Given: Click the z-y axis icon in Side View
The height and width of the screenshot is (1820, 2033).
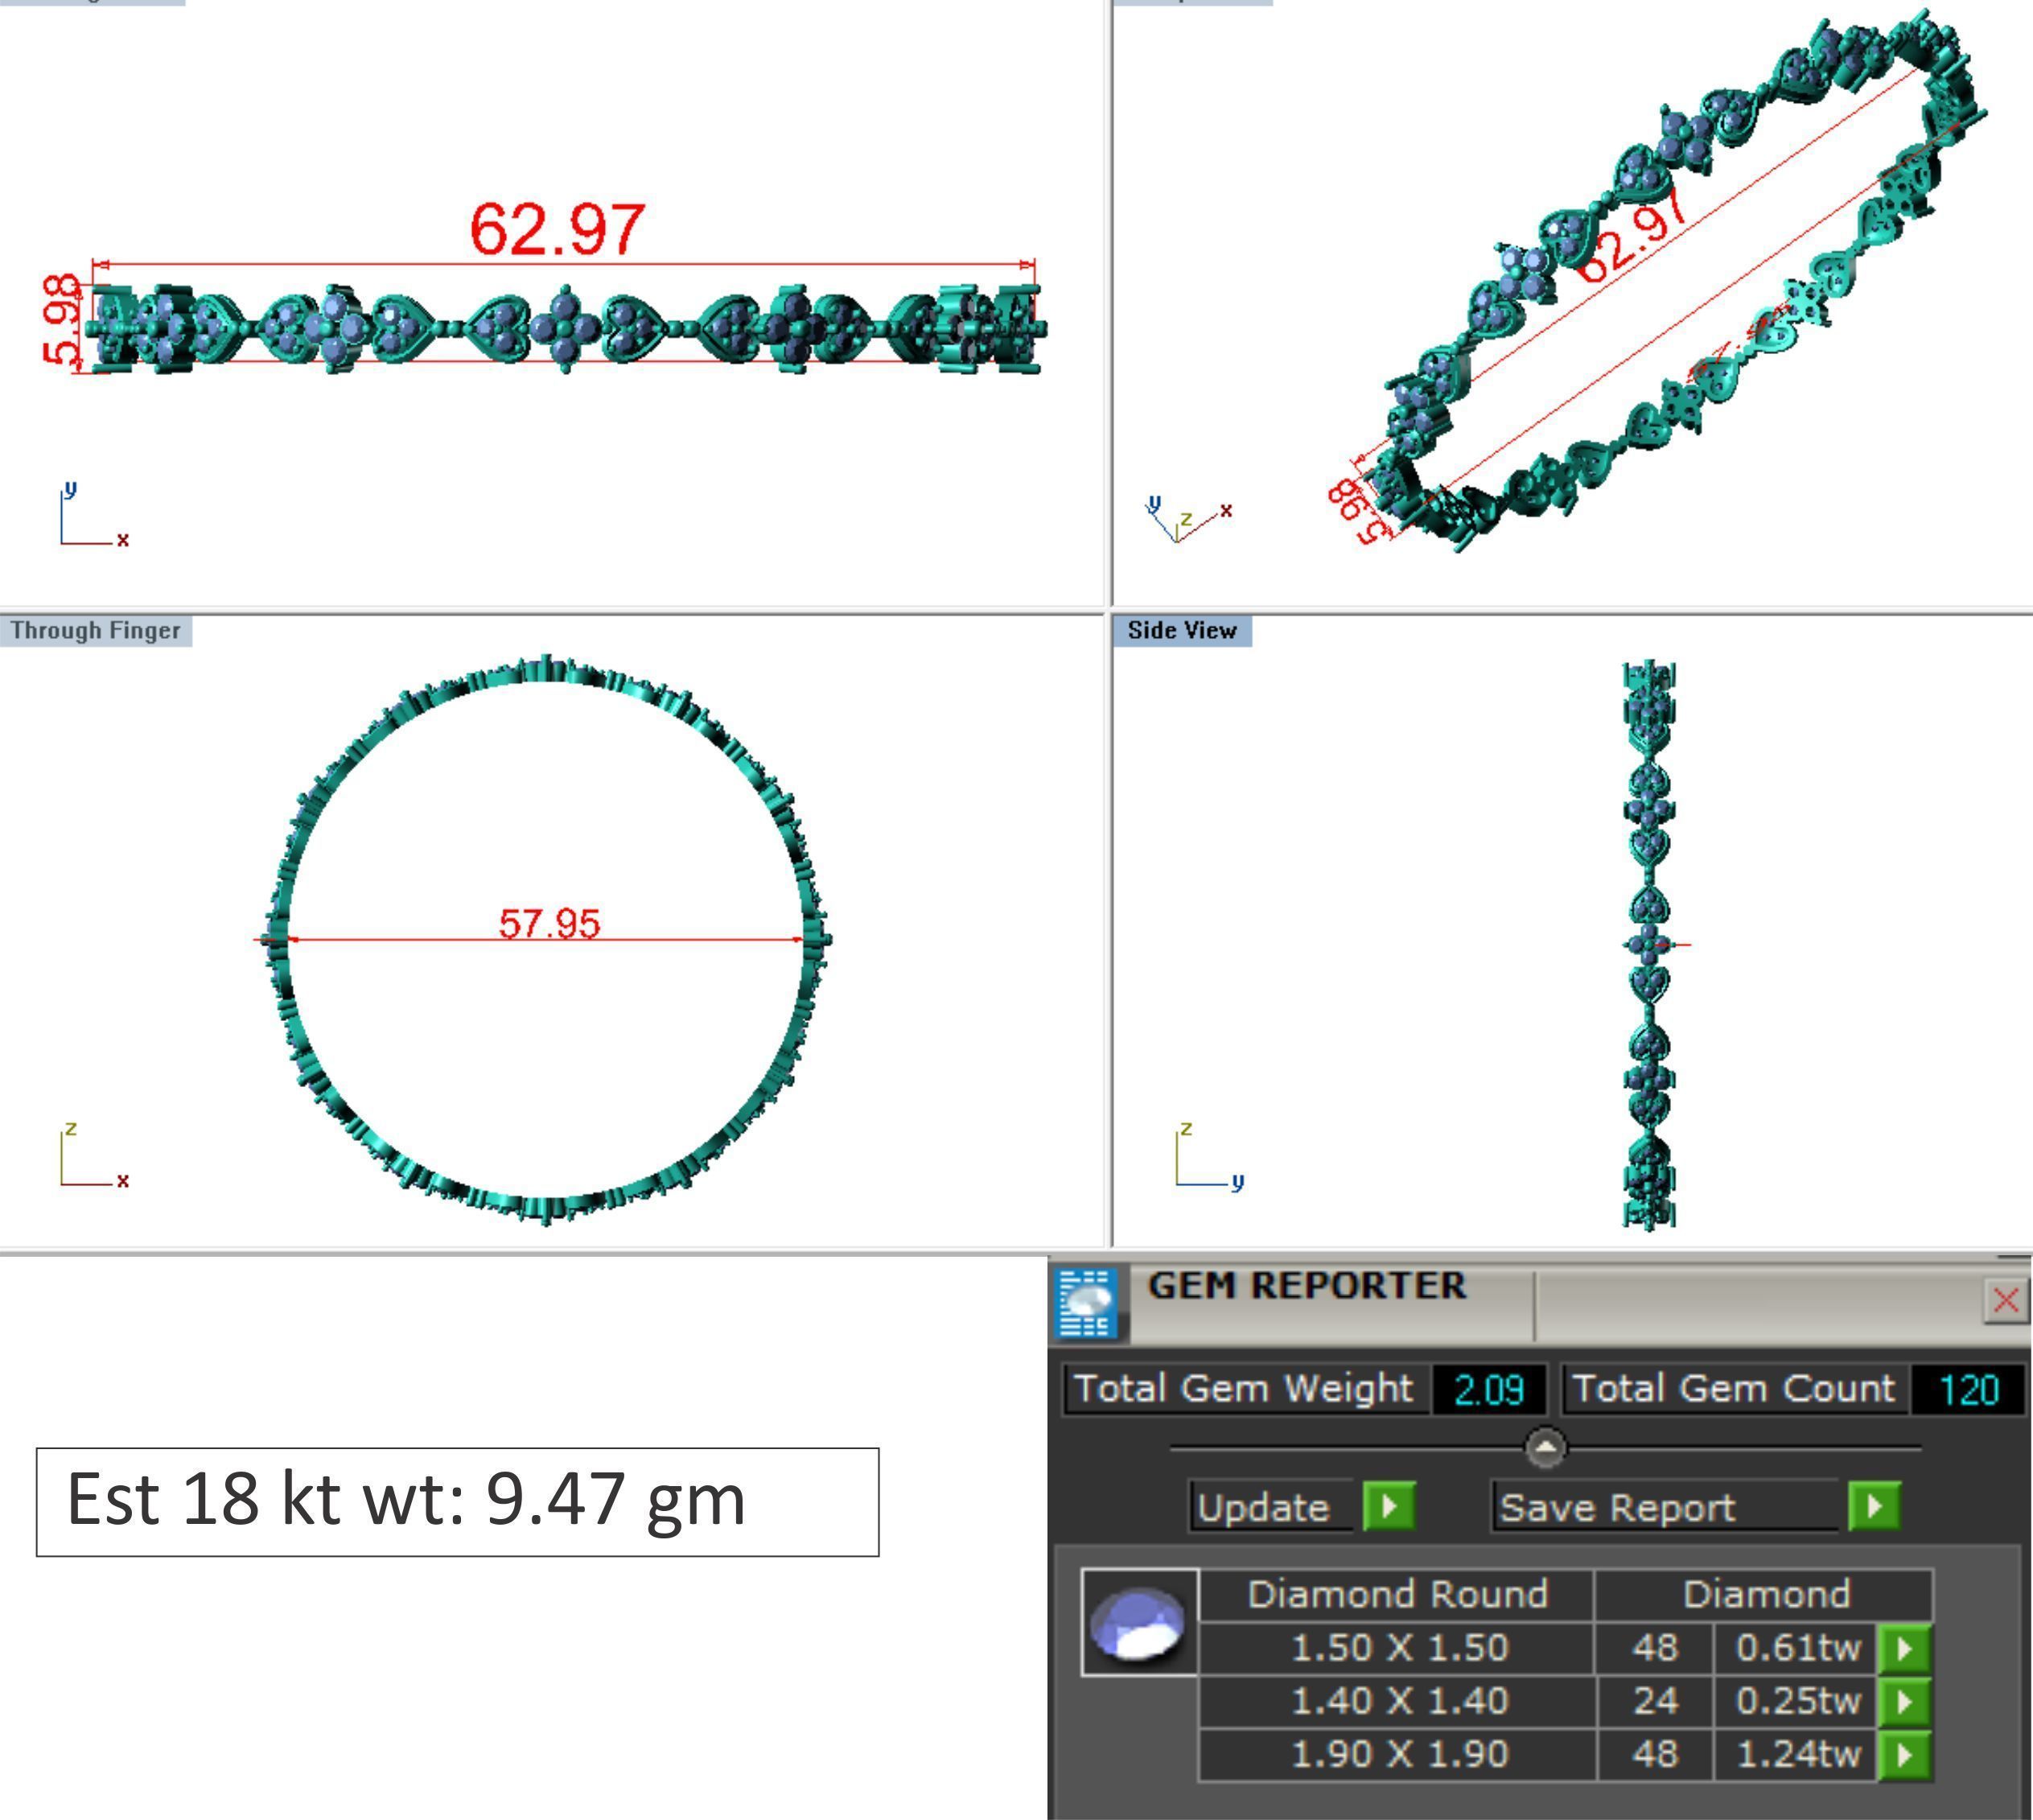Looking at the screenshot, I should tap(1208, 1159).
